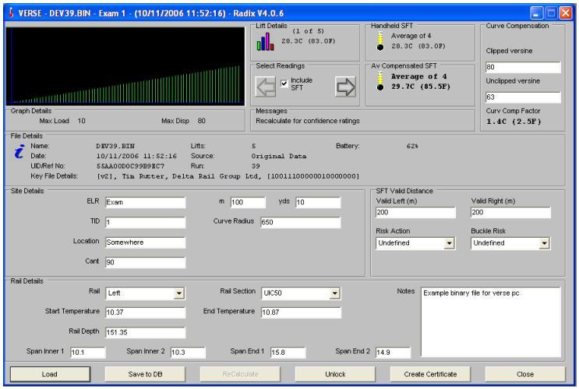Click the Key File Details text line

[228, 177]
